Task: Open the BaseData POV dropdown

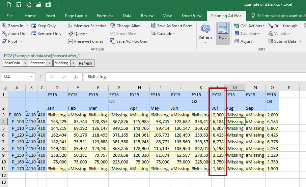Action: tap(24, 63)
